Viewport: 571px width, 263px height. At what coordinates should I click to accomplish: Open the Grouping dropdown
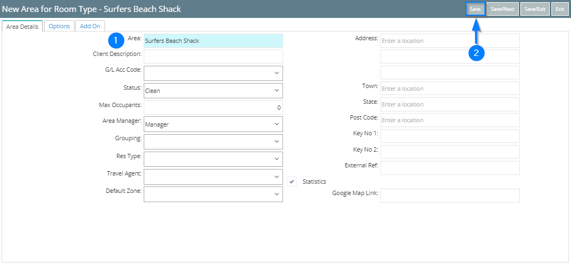(213, 142)
